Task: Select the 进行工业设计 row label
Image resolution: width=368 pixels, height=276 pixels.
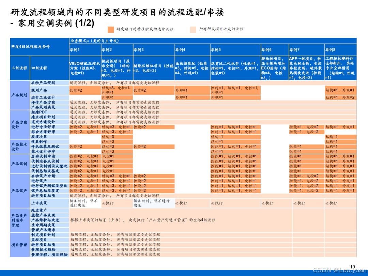Action: [49, 97]
